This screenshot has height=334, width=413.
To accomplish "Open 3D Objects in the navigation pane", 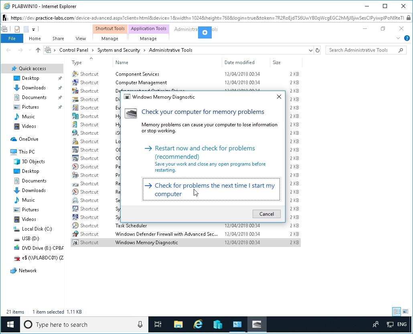I will (33, 162).
